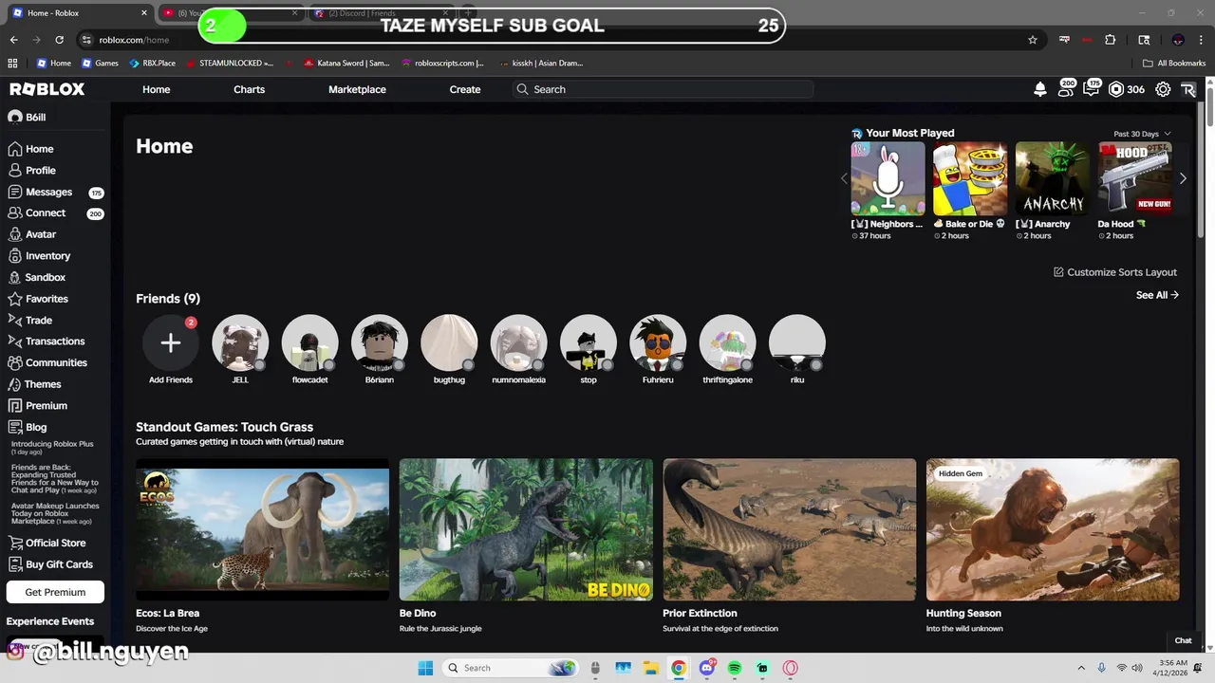This screenshot has height=683, width=1215.
Task: Open Premium in the sidebar
Action: tap(46, 406)
